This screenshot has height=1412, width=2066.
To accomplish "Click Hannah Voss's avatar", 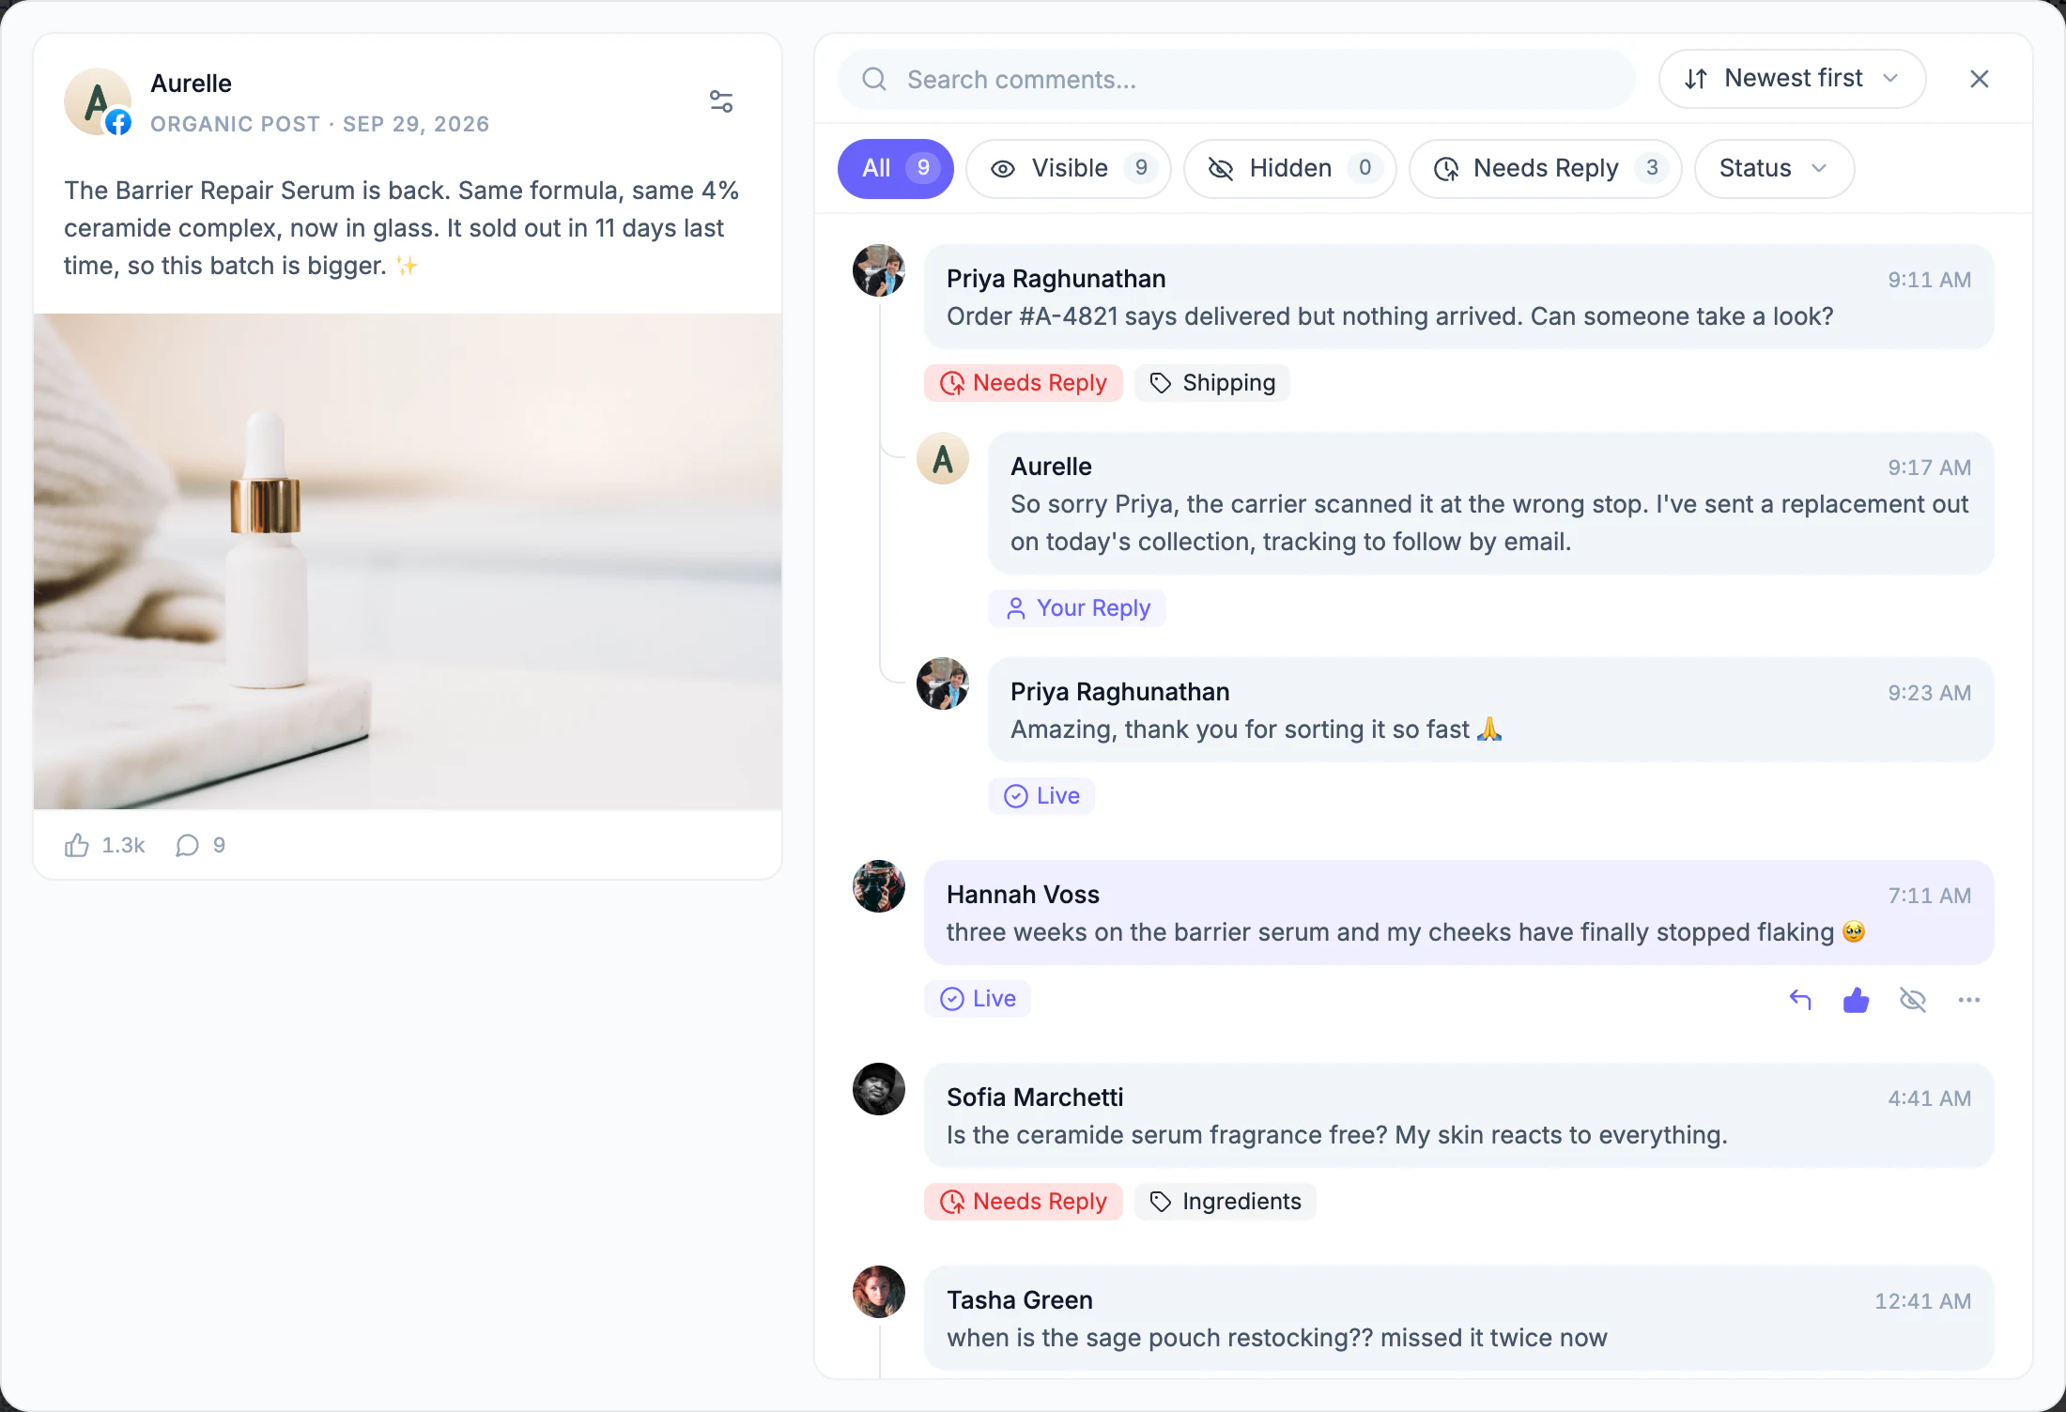I will click(x=879, y=886).
